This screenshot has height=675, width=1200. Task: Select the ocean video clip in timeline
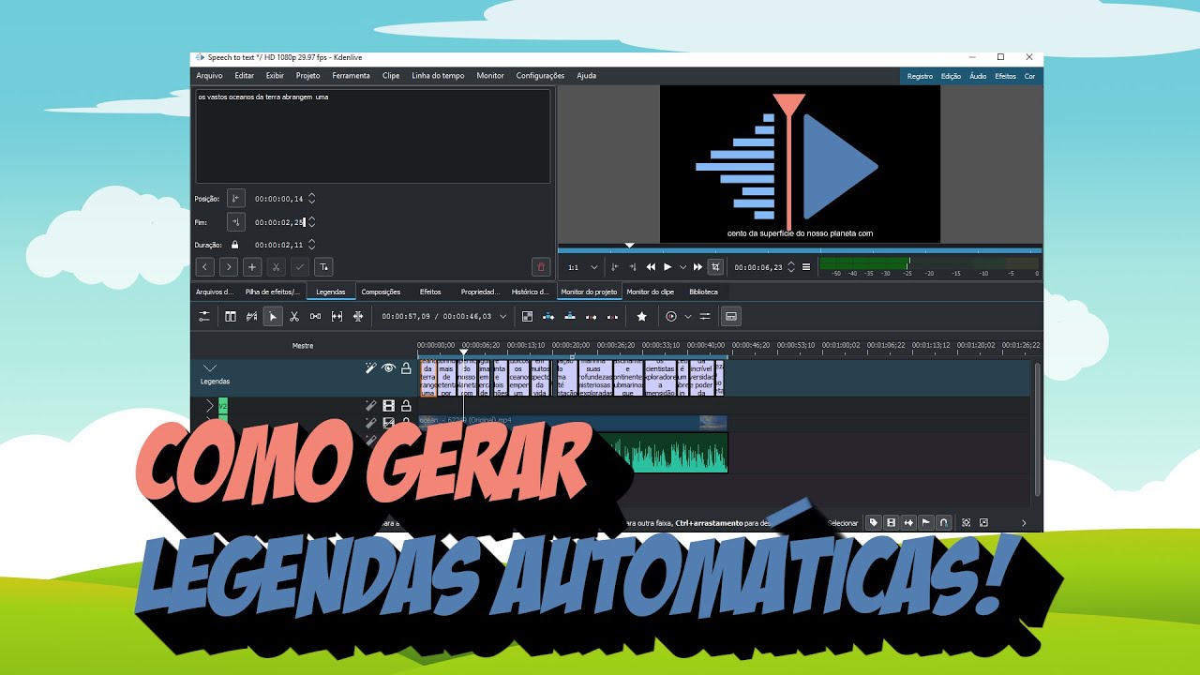pos(573,423)
